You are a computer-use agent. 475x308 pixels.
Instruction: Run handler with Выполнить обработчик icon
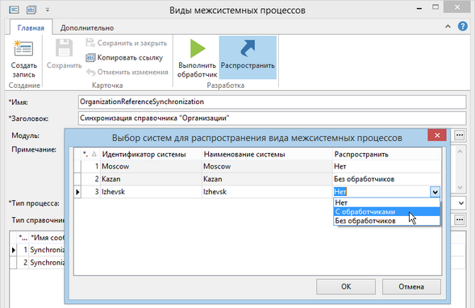coord(198,48)
